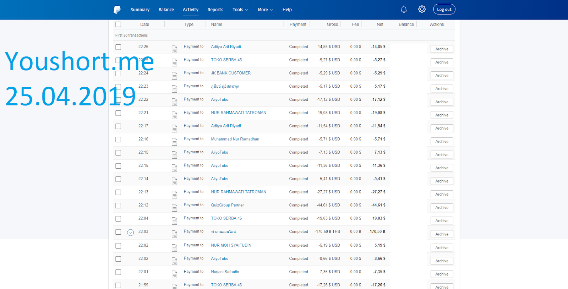
Task: Open the JK BANK CUSTOMER name link
Action: [231, 73]
